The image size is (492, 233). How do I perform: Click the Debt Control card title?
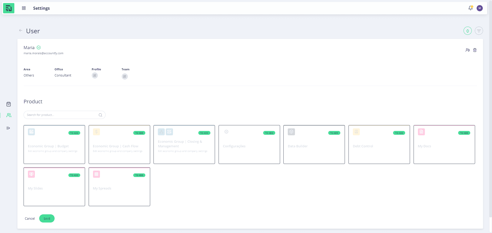pos(363,146)
